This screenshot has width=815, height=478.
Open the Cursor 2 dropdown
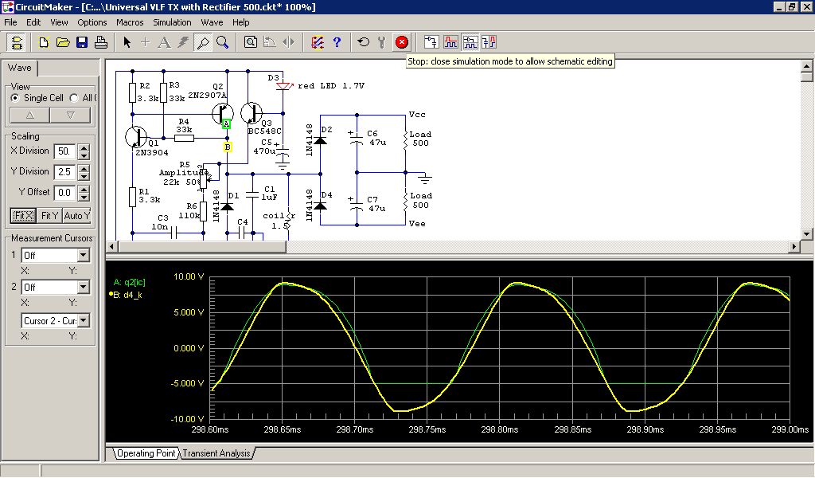coord(84,287)
